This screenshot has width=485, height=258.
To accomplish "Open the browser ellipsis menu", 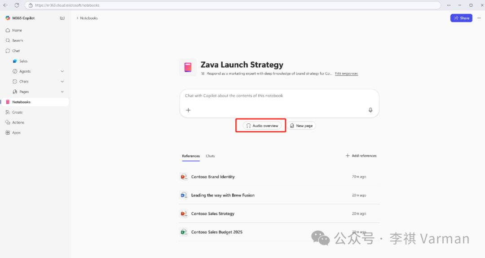I will [449, 5].
